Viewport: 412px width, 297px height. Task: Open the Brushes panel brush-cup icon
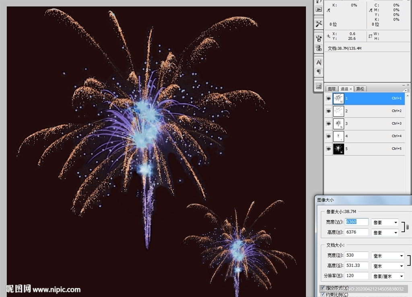[319, 39]
